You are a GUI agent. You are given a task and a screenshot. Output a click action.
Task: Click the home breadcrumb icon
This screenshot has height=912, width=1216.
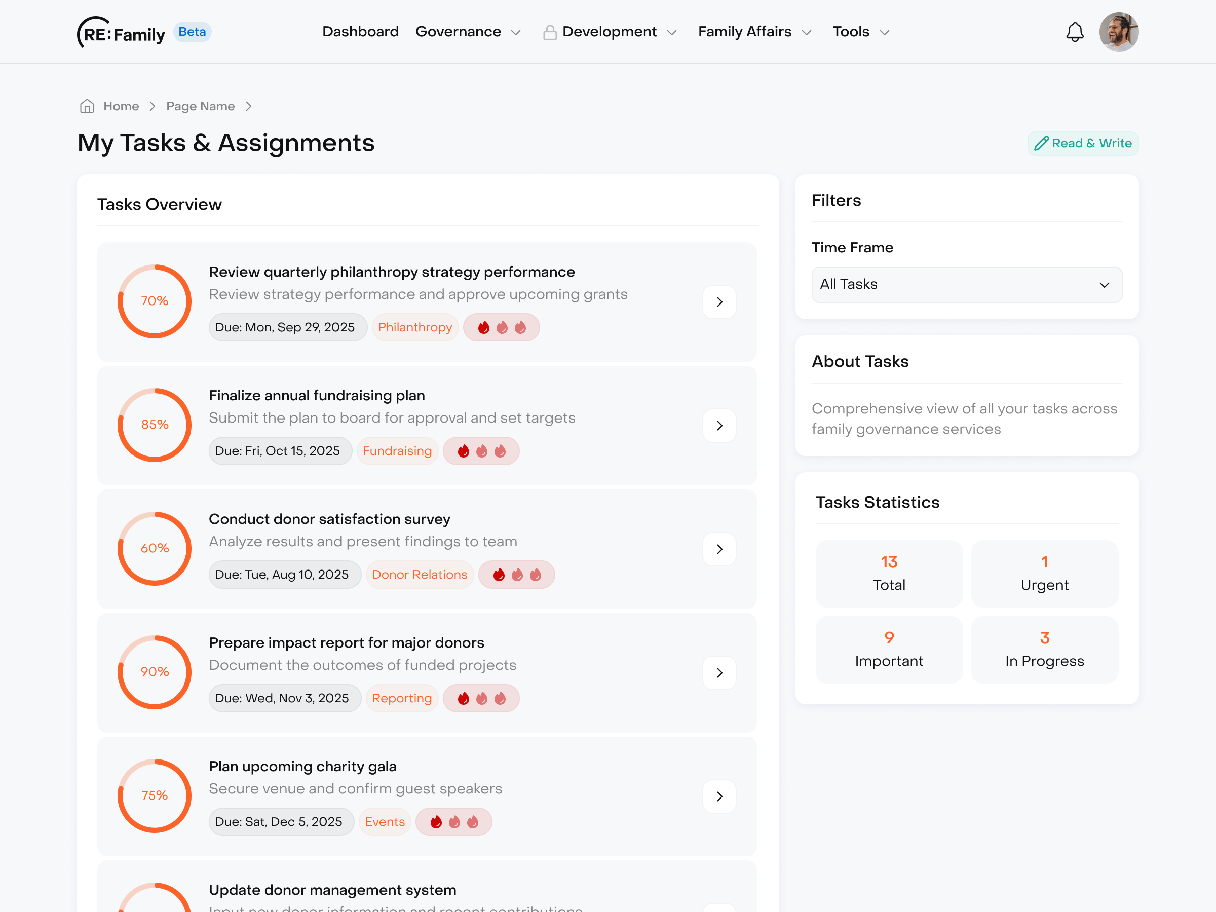[x=87, y=106]
